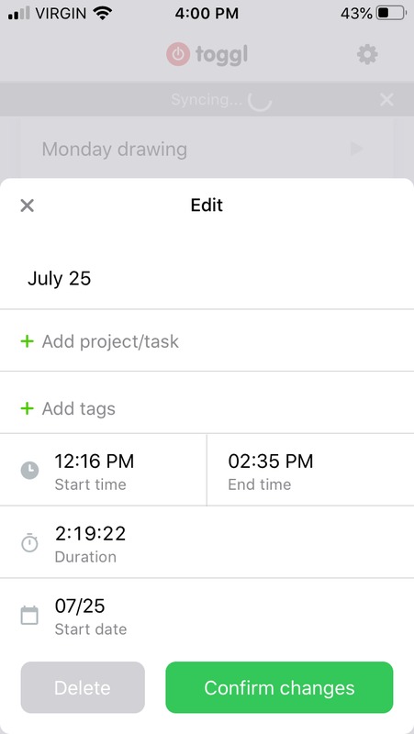Image resolution: width=414 pixels, height=734 pixels.
Task: Tap the clock icon beside Start time
Action: (29, 470)
